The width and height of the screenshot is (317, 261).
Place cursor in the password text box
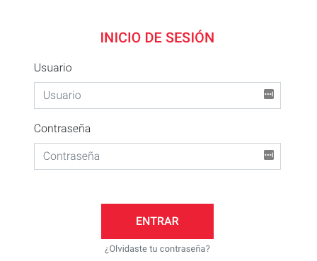point(157,156)
